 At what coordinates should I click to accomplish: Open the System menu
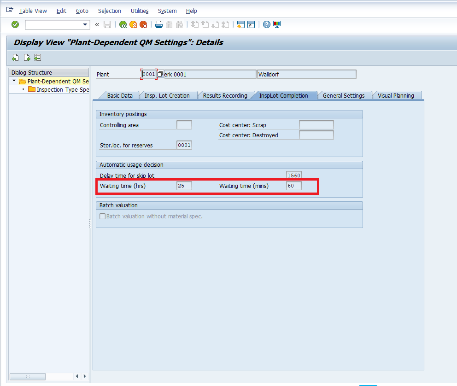[x=167, y=11]
